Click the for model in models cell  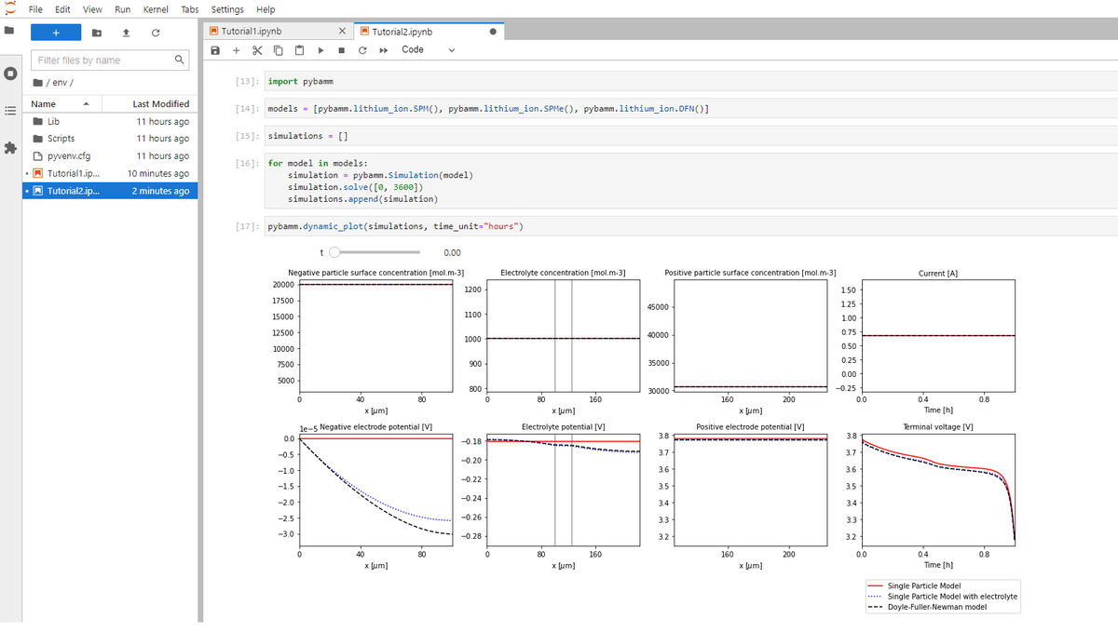692,181
